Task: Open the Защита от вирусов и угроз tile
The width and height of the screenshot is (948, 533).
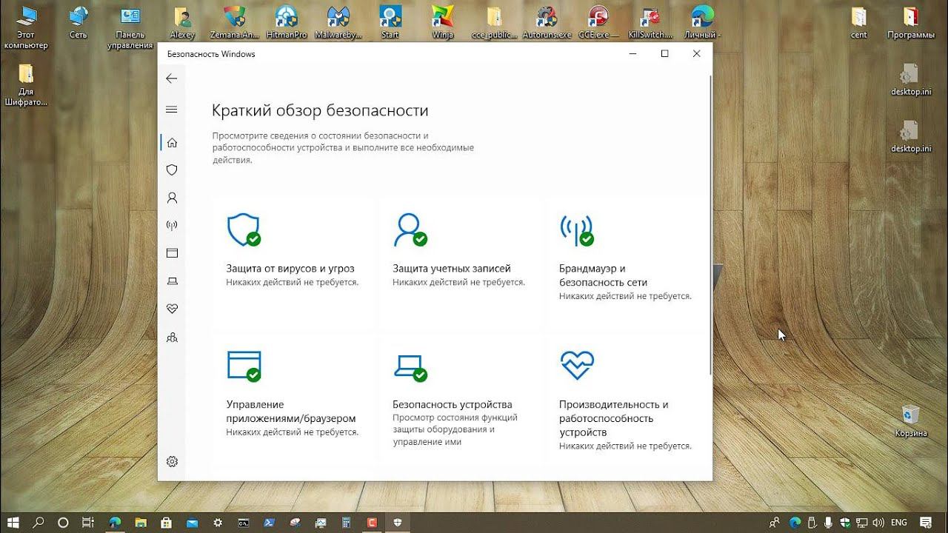Action: pyautogui.click(x=293, y=261)
